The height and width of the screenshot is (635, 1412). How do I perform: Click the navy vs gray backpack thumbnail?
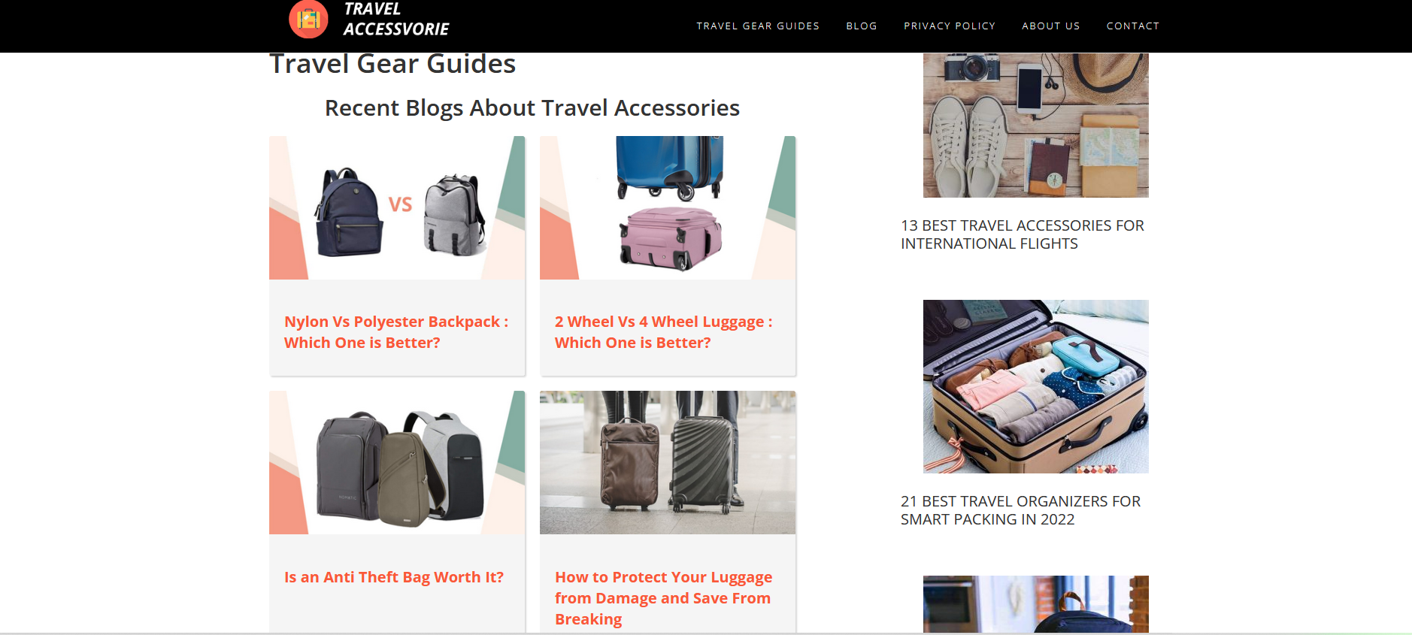397,207
